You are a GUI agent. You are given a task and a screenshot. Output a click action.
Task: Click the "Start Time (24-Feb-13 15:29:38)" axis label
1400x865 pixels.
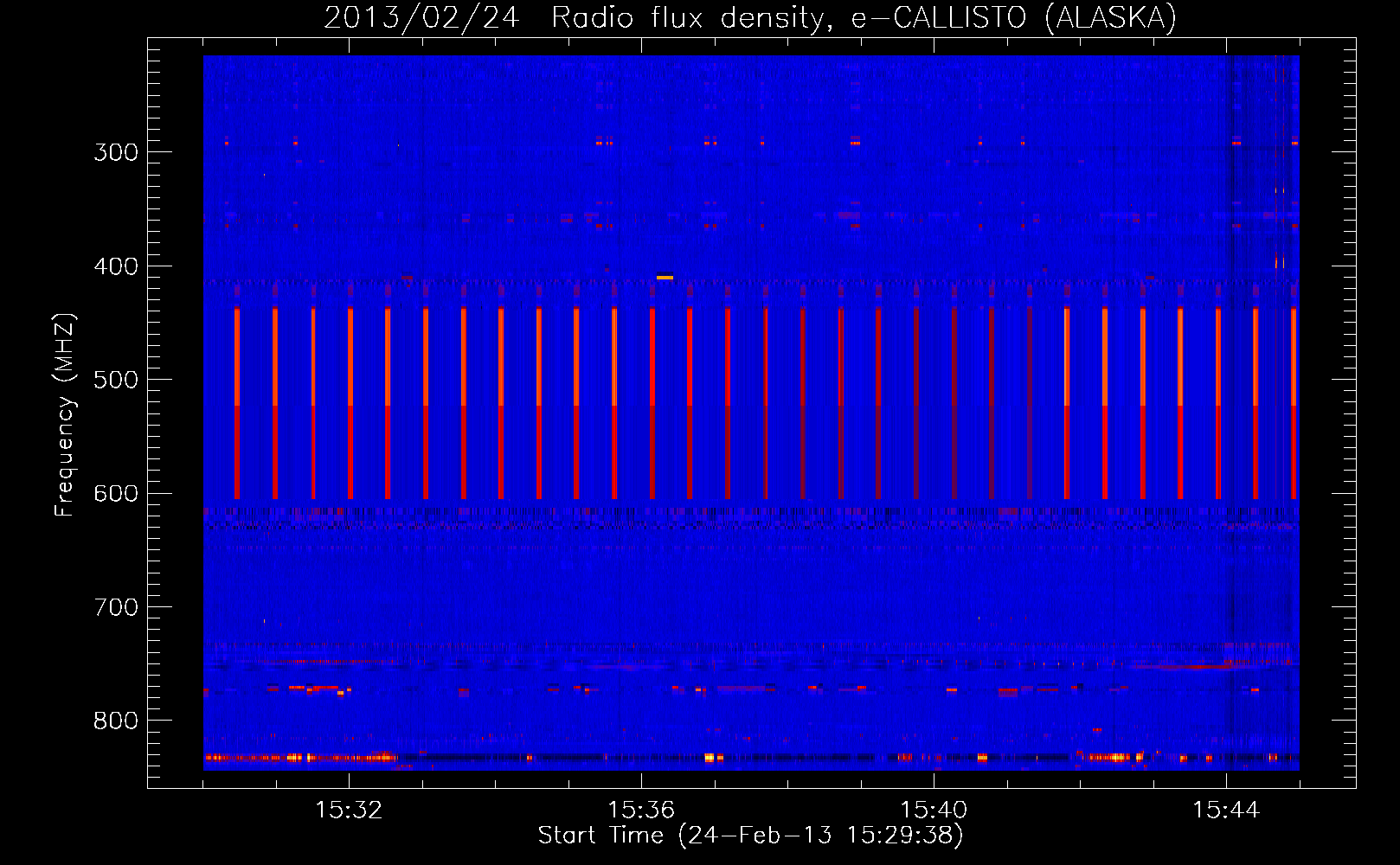coord(750,835)
